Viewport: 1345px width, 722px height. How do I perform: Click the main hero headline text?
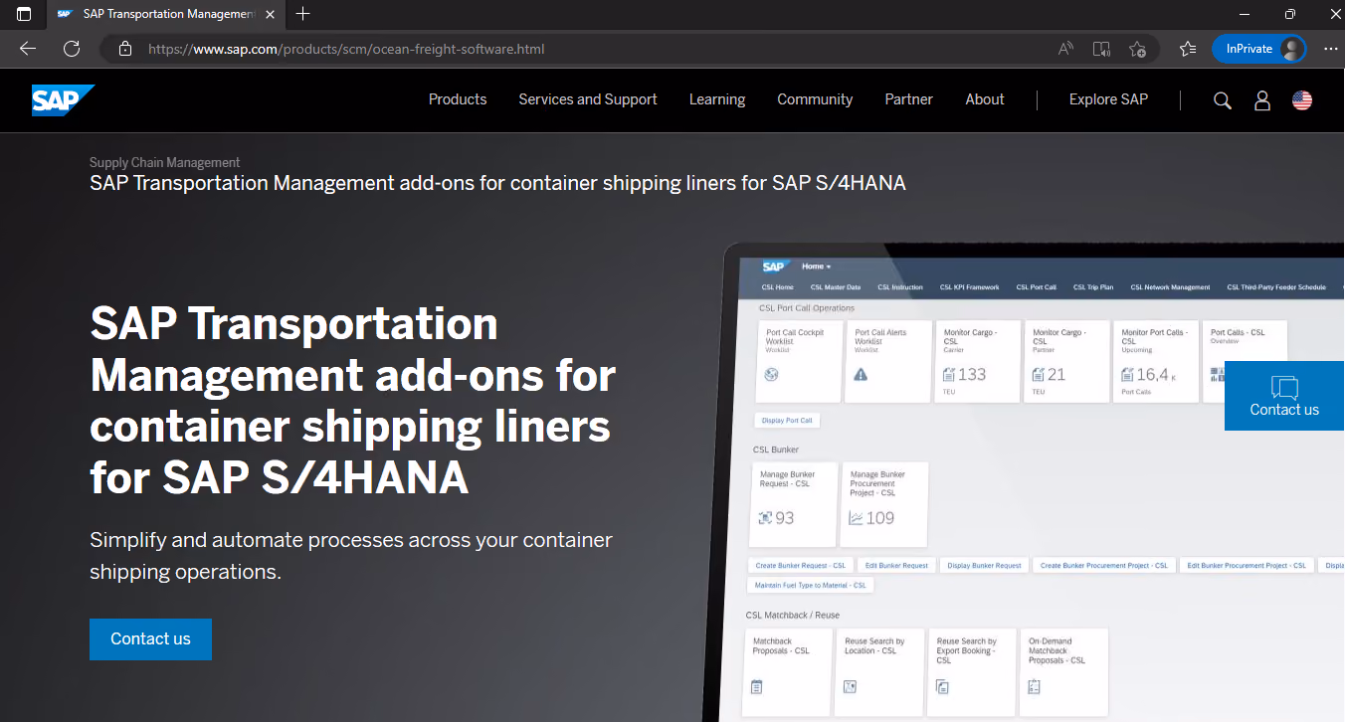[x=353, y=400]
